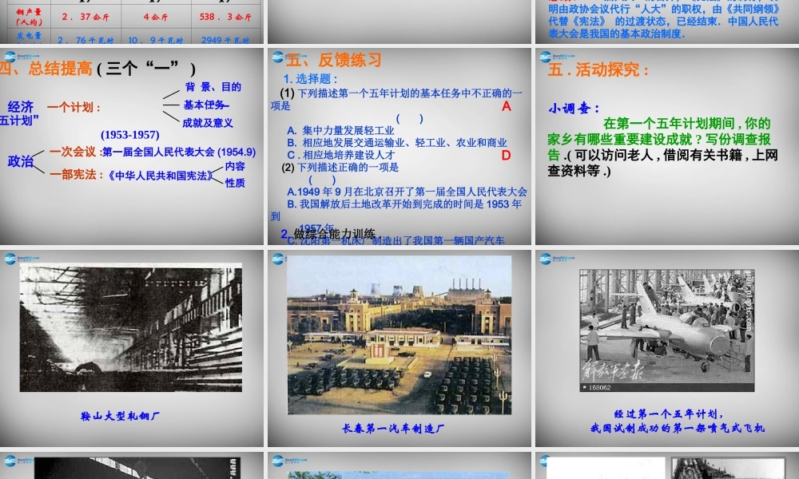The image size is (799, 479).
Task: Click the caption 长春第一汽车制造厂
Action: pos(393,429)
